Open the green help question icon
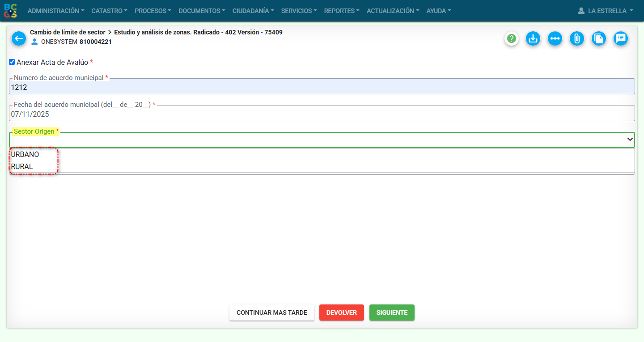The height and width of the screenshot is (342, 644). (x=512, y=39)
